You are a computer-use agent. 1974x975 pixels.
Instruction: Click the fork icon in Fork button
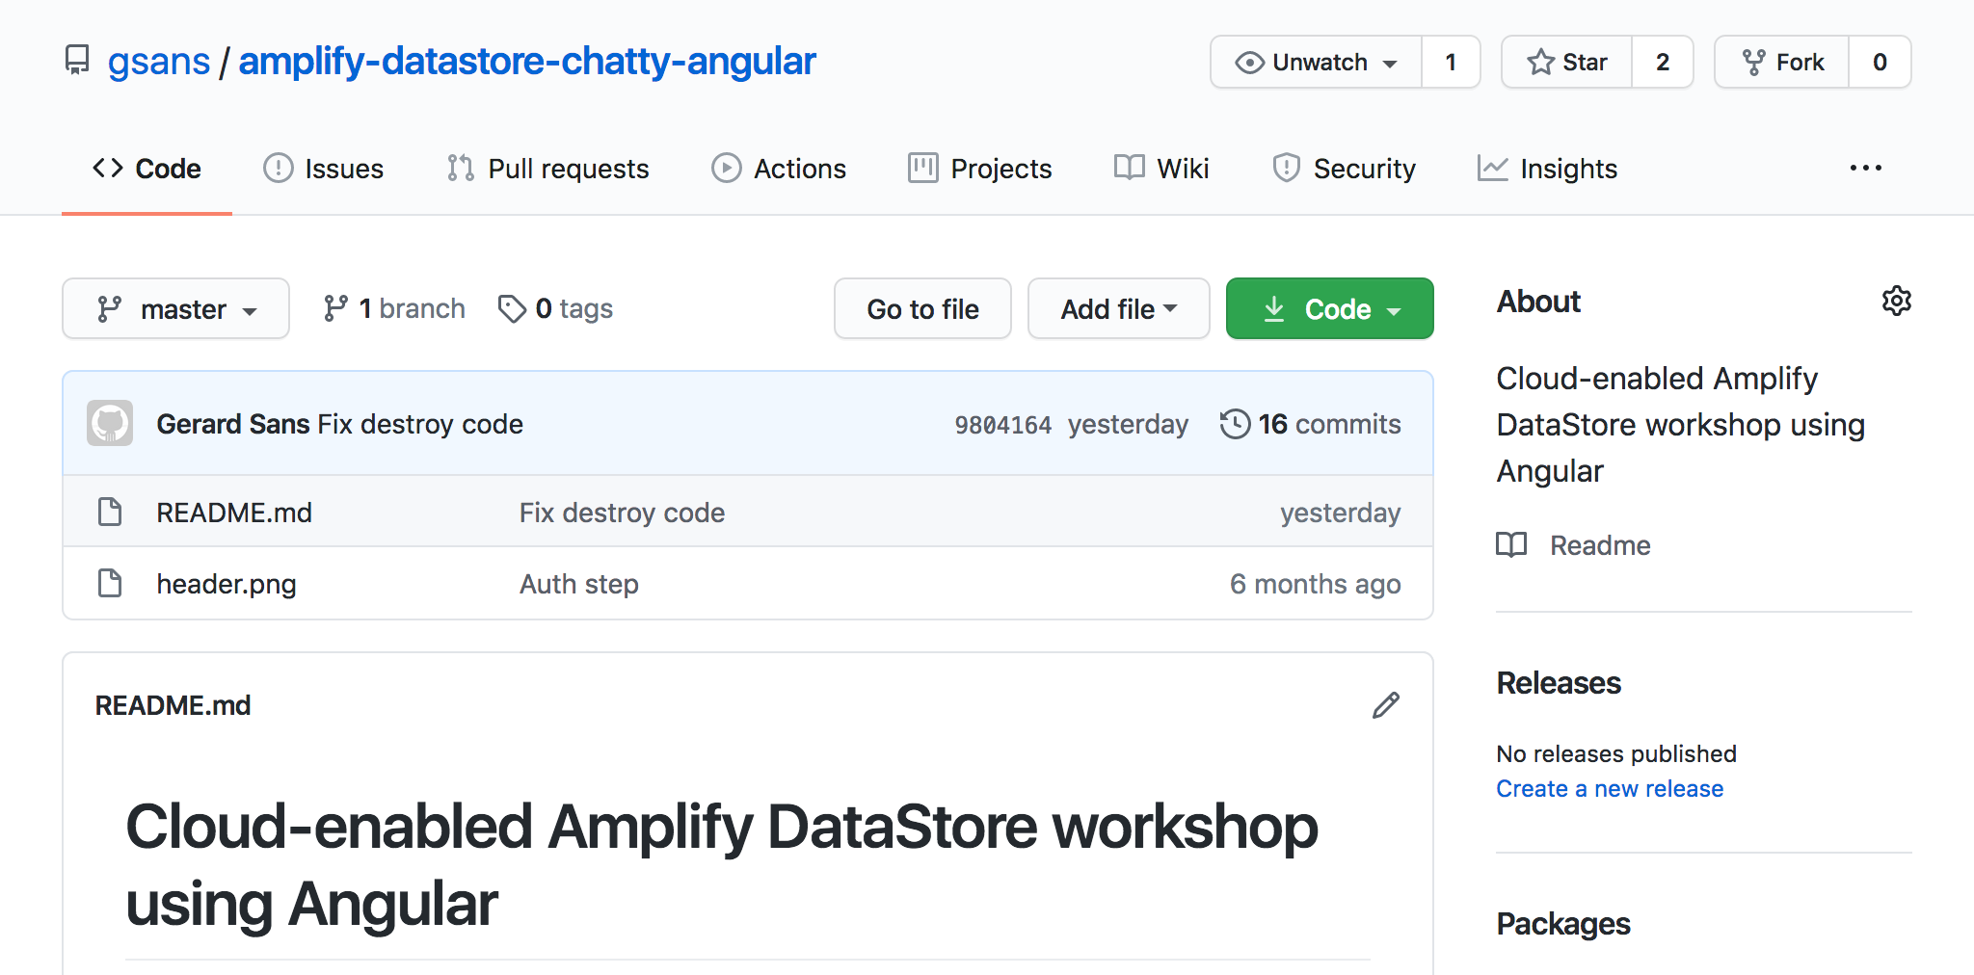(x=1753, y=62)
